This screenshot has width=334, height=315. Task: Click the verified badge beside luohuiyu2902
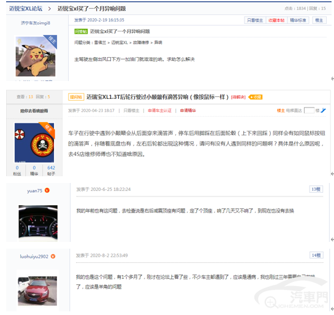point(53,256)
